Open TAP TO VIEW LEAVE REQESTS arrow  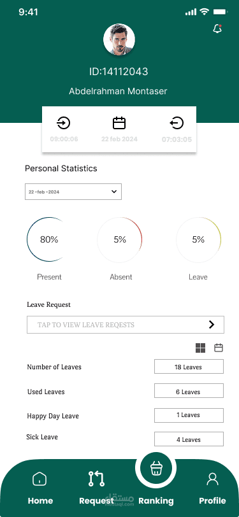coord(212,325)
